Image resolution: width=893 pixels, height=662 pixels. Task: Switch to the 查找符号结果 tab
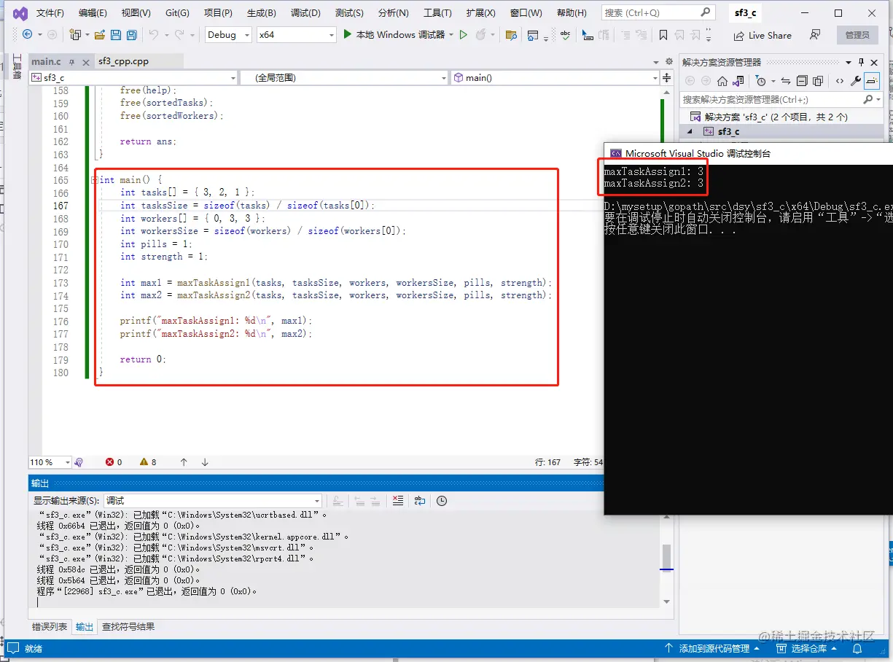[128, 626]
